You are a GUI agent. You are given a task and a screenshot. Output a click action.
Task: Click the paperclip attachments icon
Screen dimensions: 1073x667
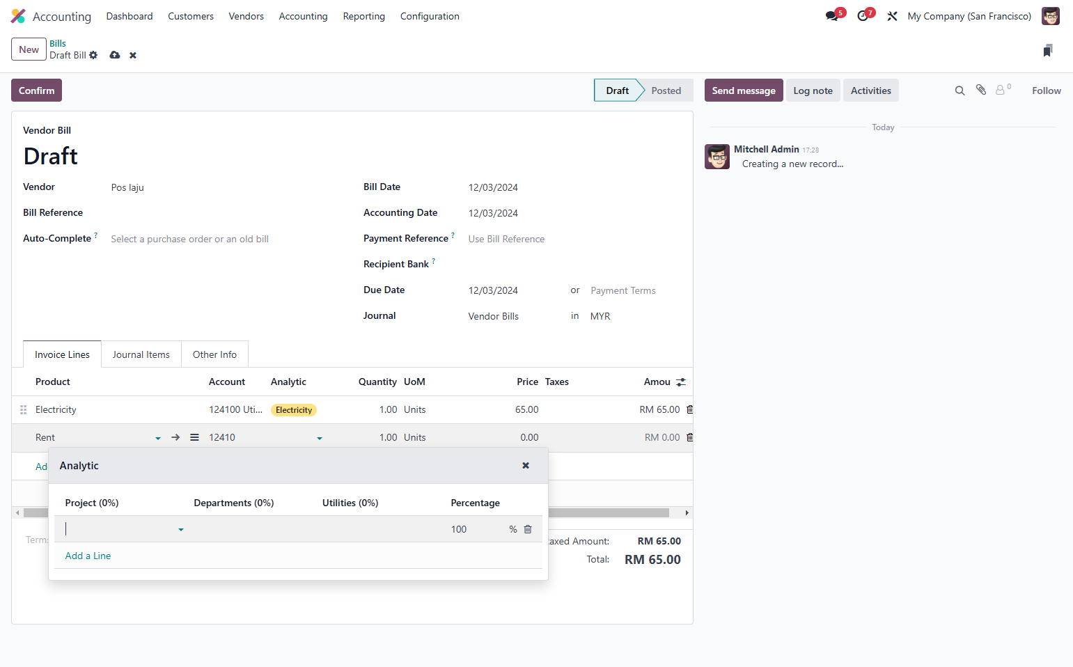pos(981,90)
